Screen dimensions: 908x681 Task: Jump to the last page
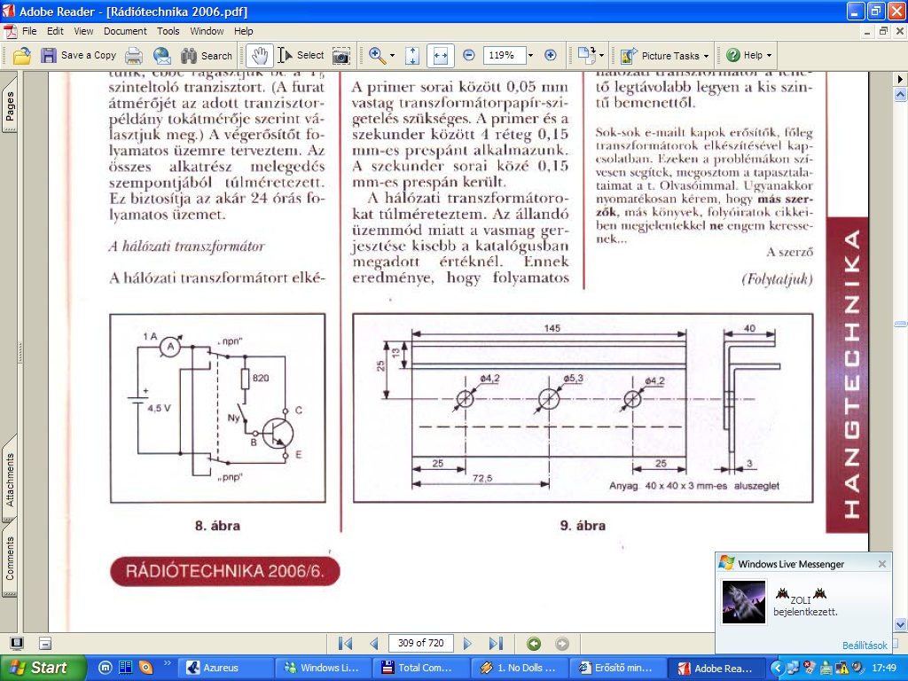pyautogui.click(x=496, y=644)
